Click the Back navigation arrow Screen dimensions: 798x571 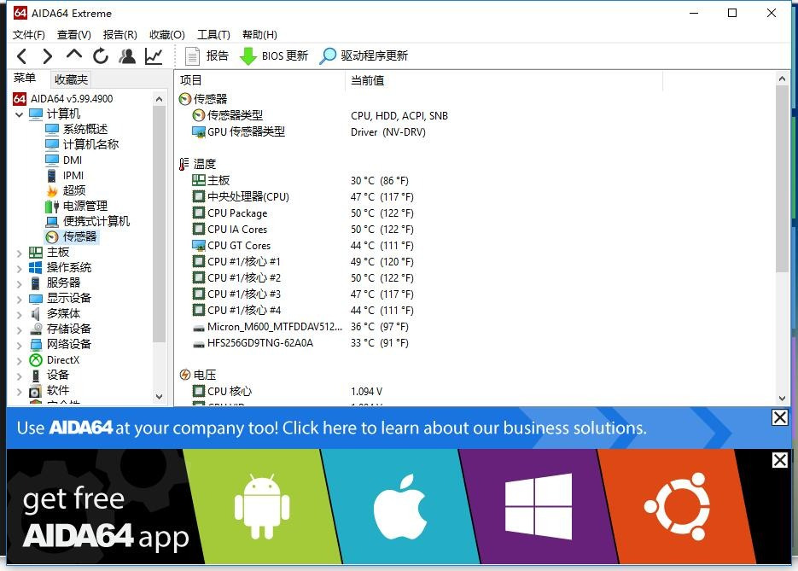(22, 56)
